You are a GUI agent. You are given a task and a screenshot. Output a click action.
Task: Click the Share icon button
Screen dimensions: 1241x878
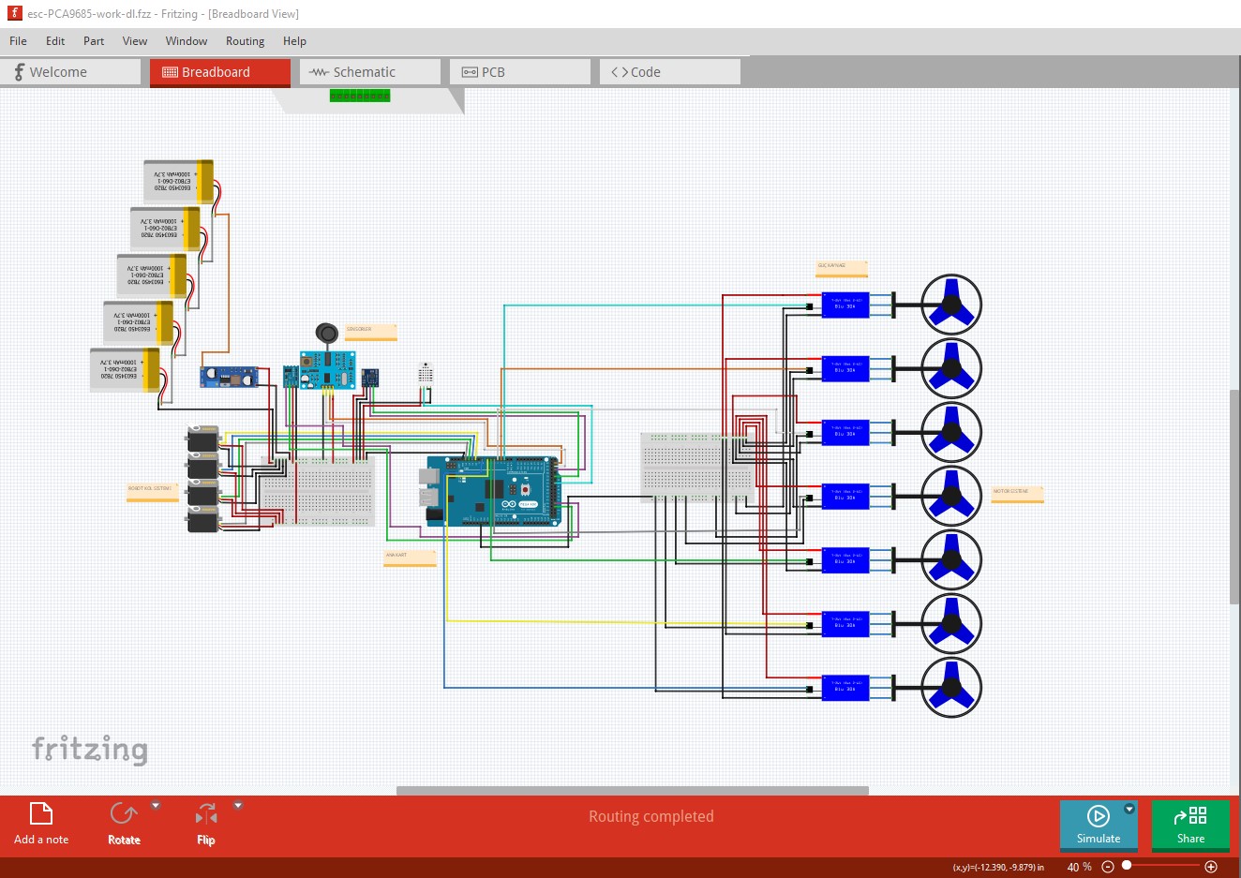tap(1190, 815)
